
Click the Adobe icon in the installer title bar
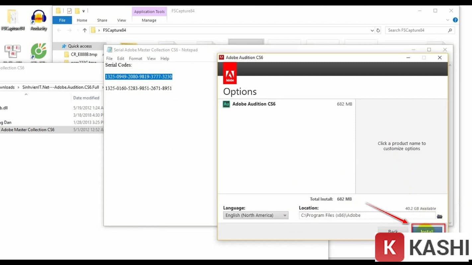pos(221,57)
